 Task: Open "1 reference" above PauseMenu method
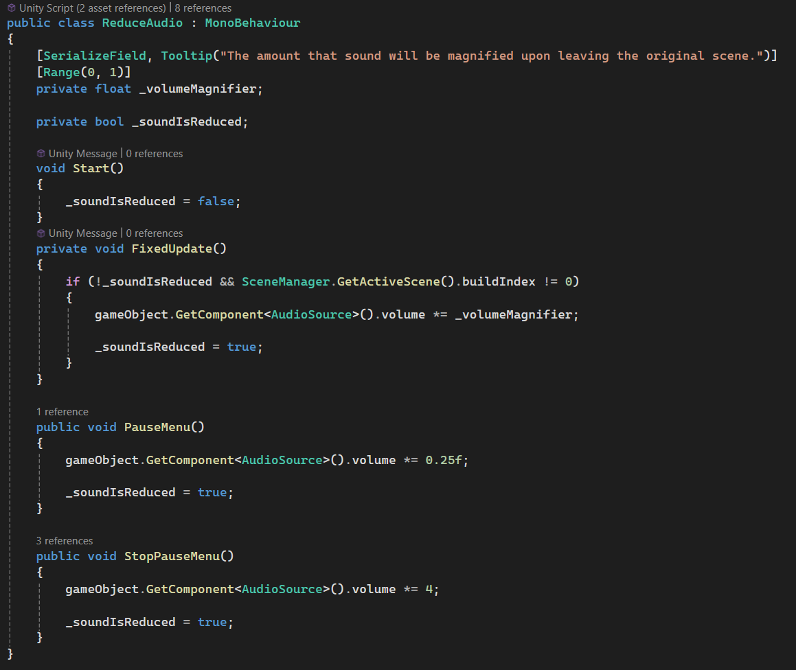point(62,412)
